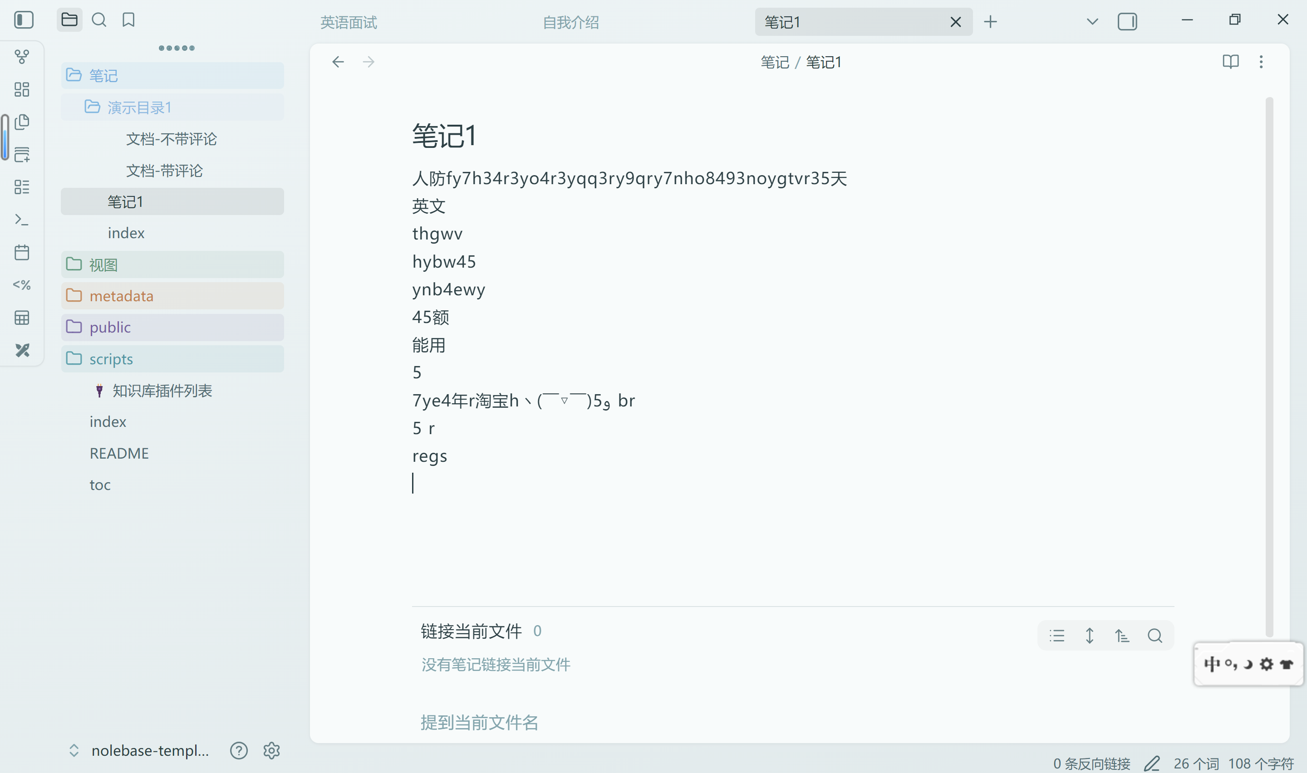Screen dimensions: 1307x773
Task: Open daily note calendar icon
Action: coord(22,253)
